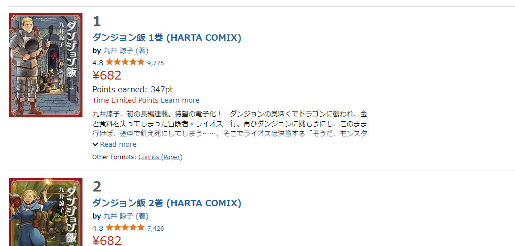Viewport: 515px width, 246px height.
Task: Open the 9,775 customer reviews link
Action: [156, 63]
